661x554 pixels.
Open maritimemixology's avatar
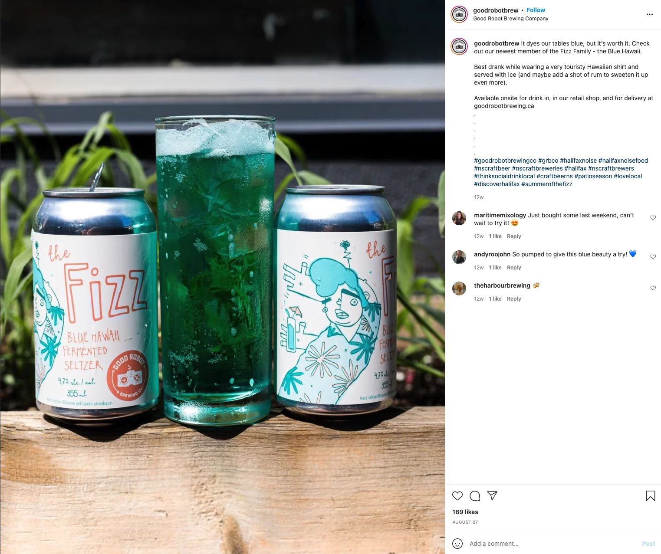point(459,218)
